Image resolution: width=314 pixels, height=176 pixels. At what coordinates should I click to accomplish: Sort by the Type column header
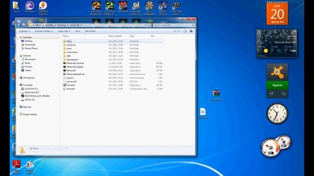(x=132, y=36)
